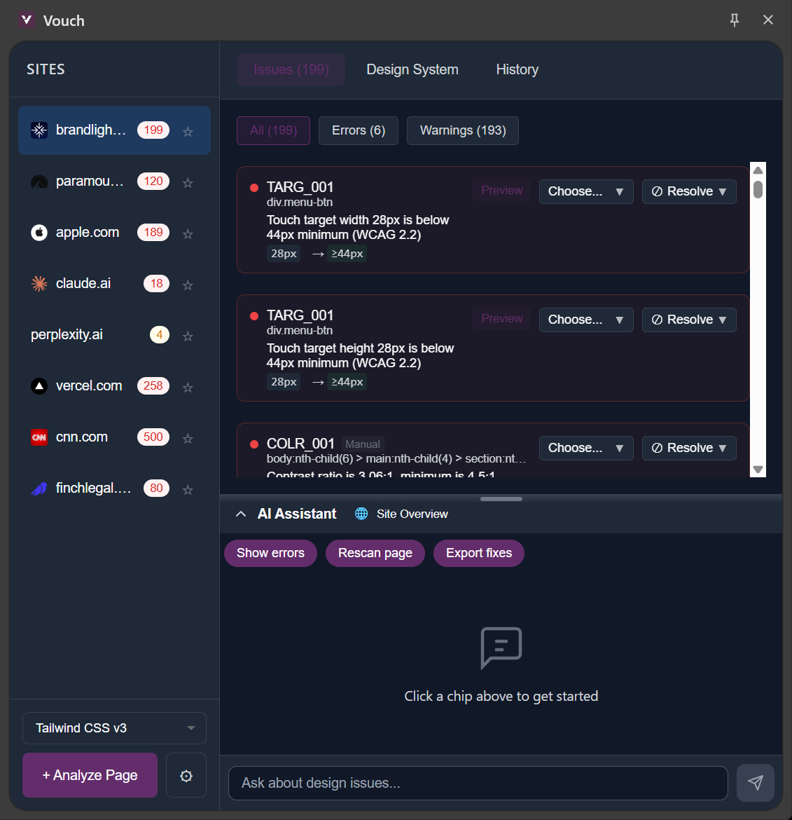The width and height of the screenshot is (792, 820).
Task: Open the Tailwind CSS v3 dropdown
Action: [113, 727]
